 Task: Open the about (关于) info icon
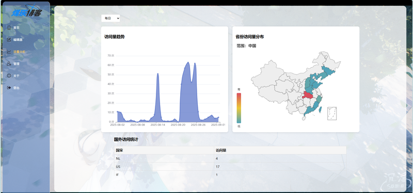coord(9,76)
